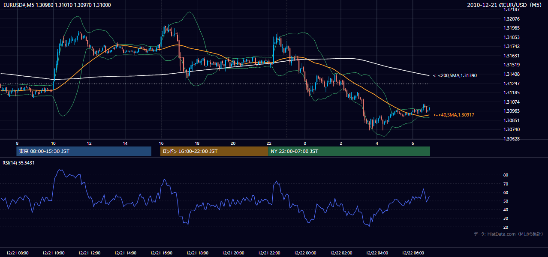Click hour tick 22 under price chart
Image resolution: width=548 pixels, height=257 pixels.
coord(269,143)
